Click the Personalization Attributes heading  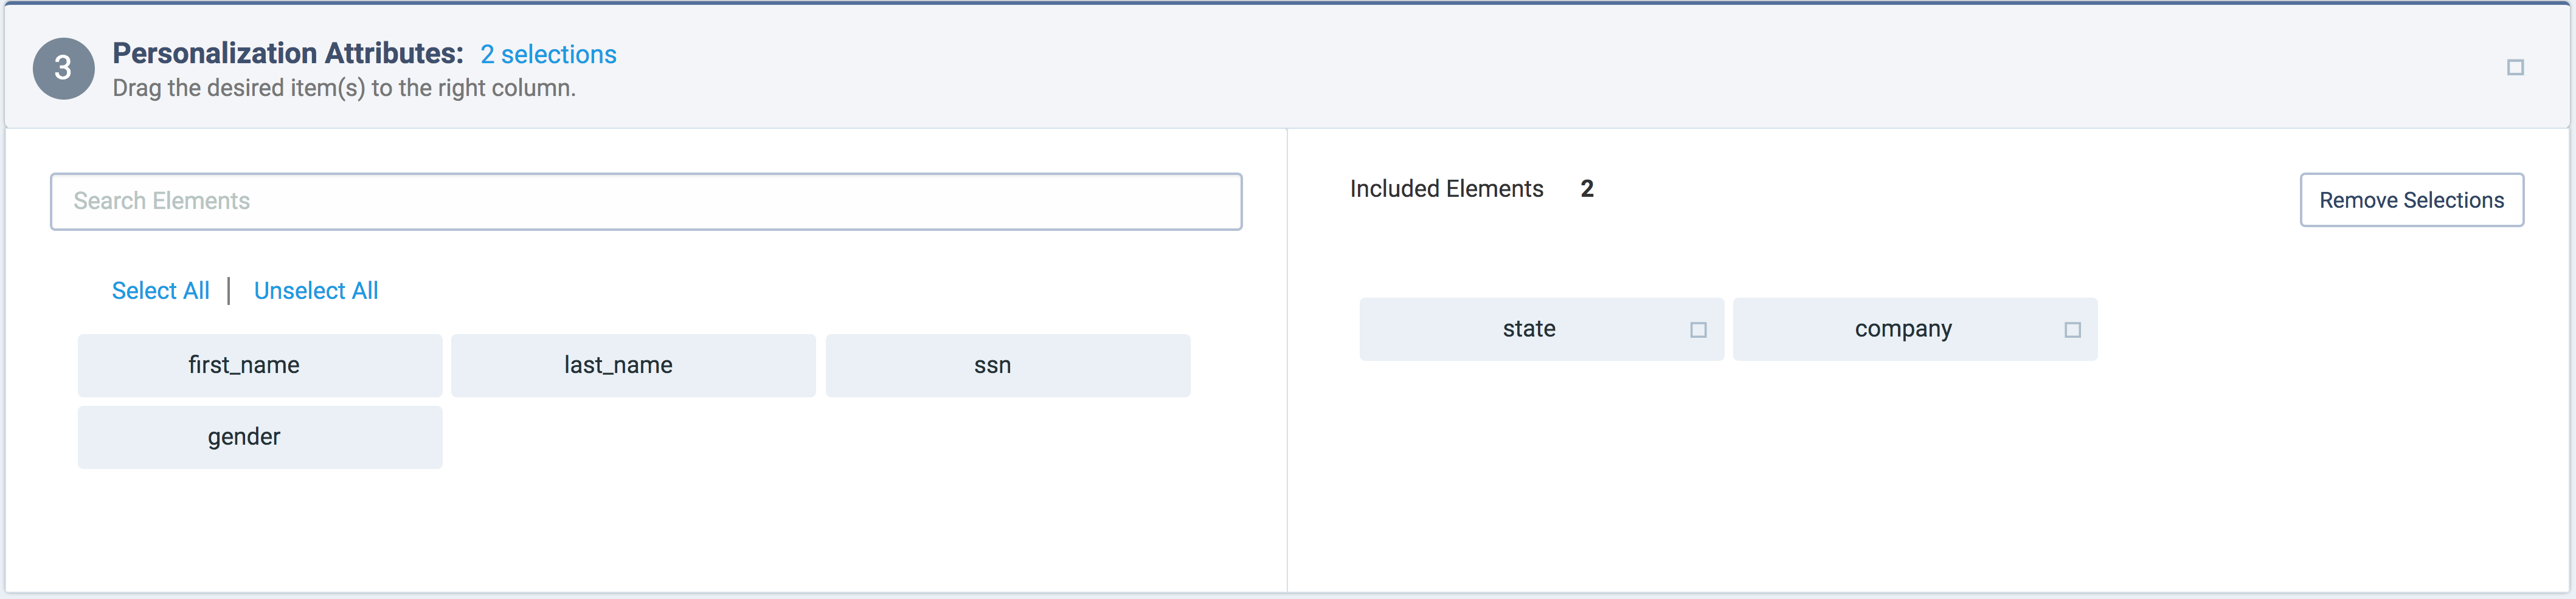point(288,53)
